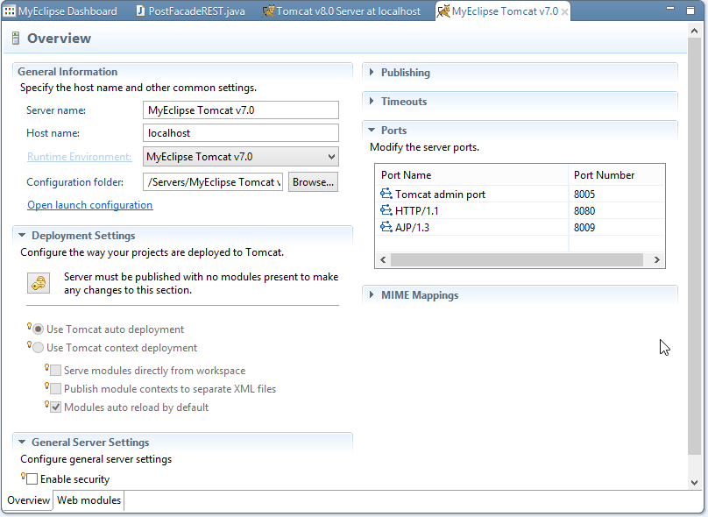
Task: Click the Ports table horizontal scrollbar
Action: [x=519, y=259]
